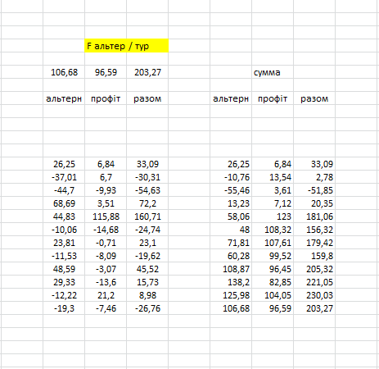The width and height of the screenshot is (379, 369).
Task: Select the cell containing 60,28
Action: [231, 256]
